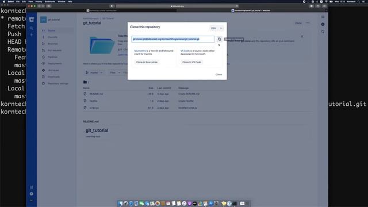This screenshot has width=368, height=207.
Task: Click the blue info circle icon
Action: tap(323, 24)
